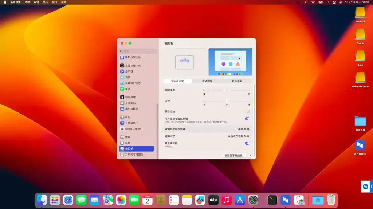
Task: Go to 墙纸 settings in the sidebar
Action: tap(136, 77)
